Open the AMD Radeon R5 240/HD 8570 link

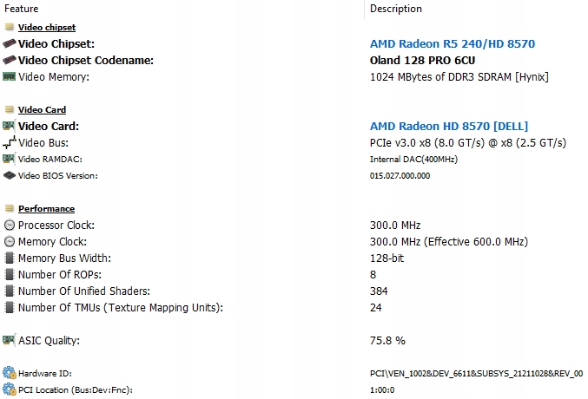pyautogui.click(x=453, y=44)
